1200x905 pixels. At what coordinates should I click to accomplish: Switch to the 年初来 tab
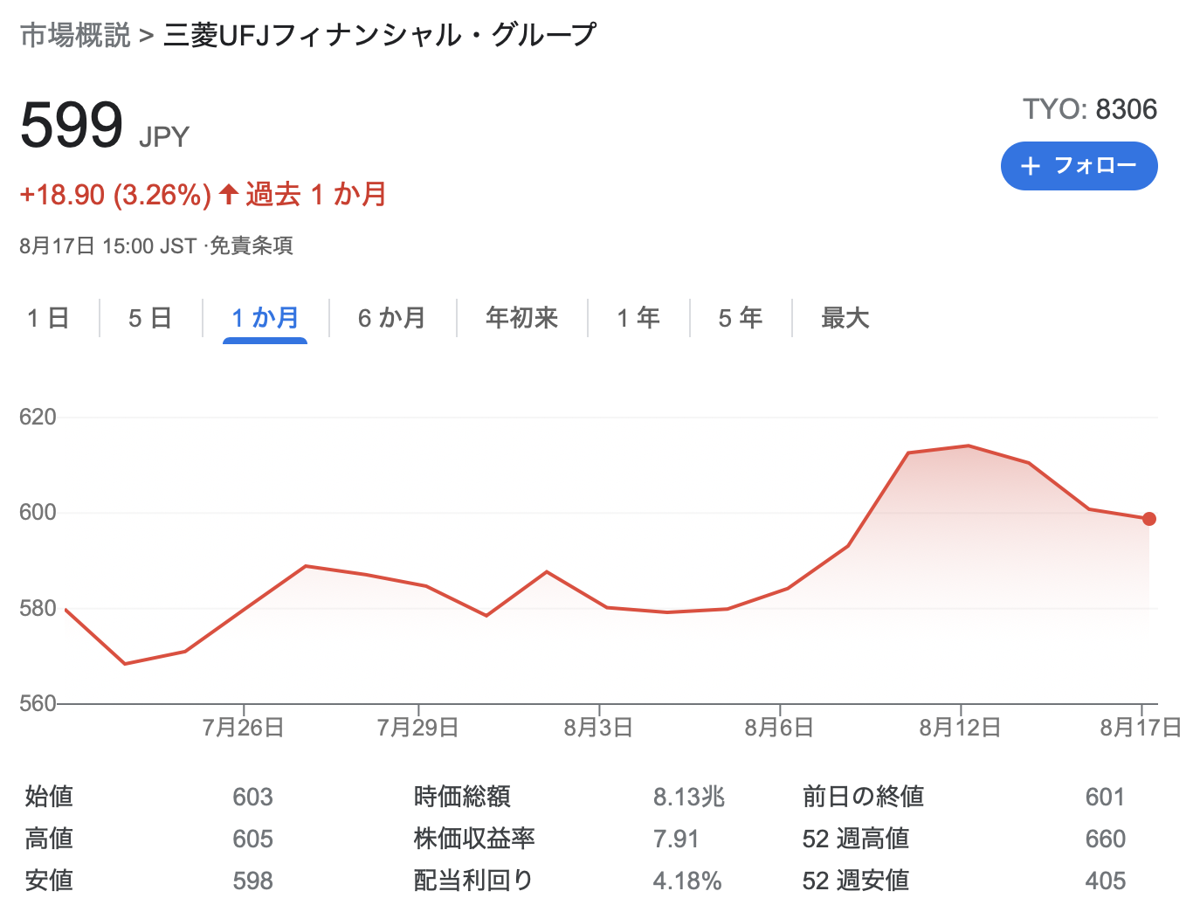click(521, 318)
